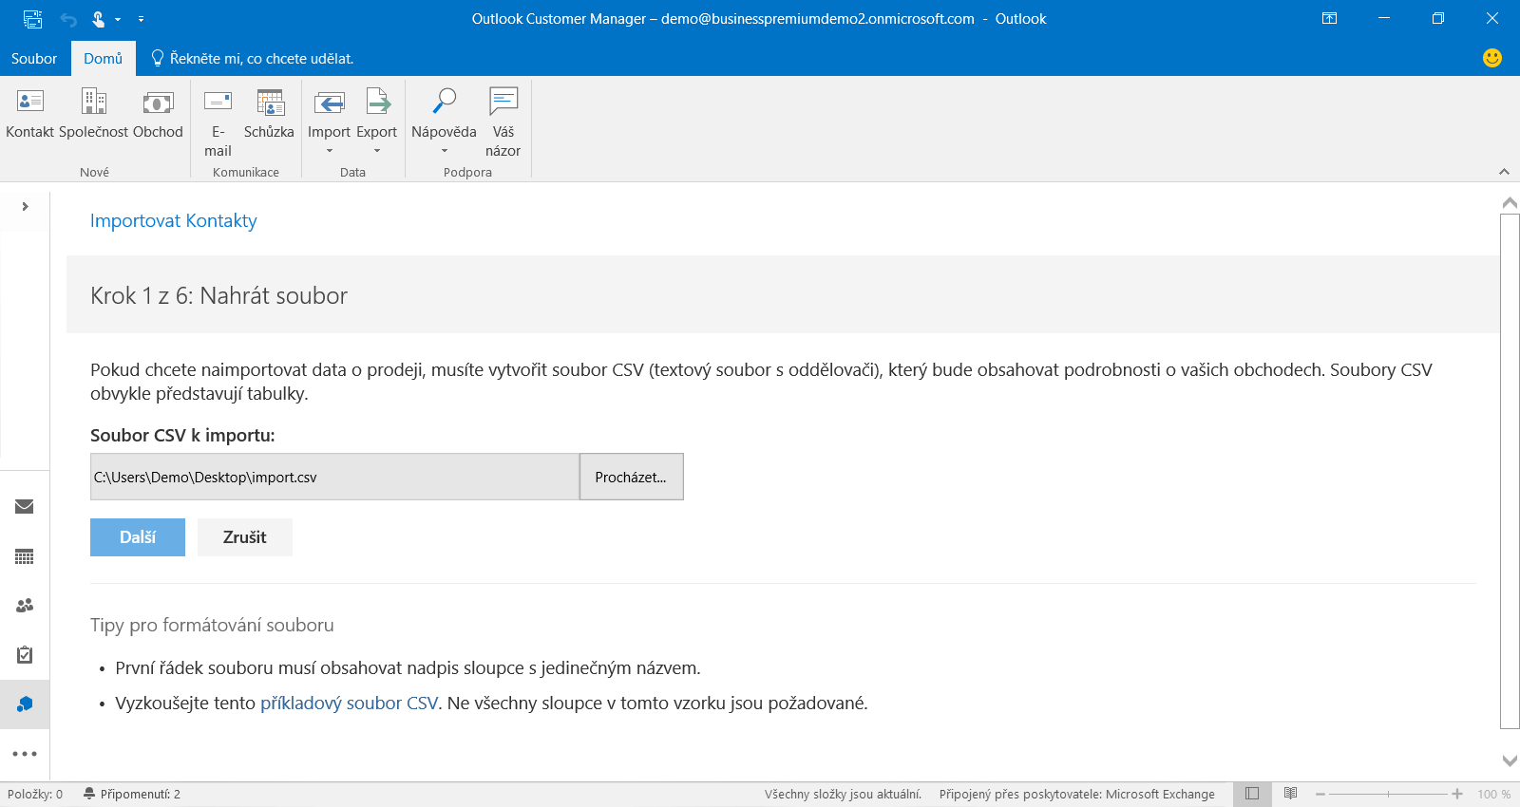Compose a new E-mail from ribbon

218,122
